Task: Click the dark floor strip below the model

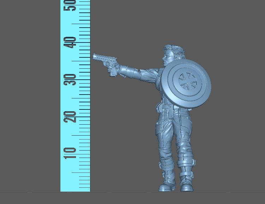Action: click(141, 198)
